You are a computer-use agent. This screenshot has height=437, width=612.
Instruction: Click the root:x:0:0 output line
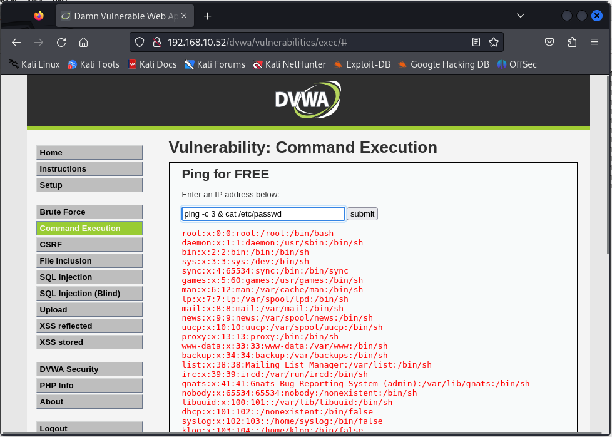pyautogui.click(x=258, y=233)
